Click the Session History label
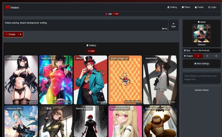 point(202,90)
